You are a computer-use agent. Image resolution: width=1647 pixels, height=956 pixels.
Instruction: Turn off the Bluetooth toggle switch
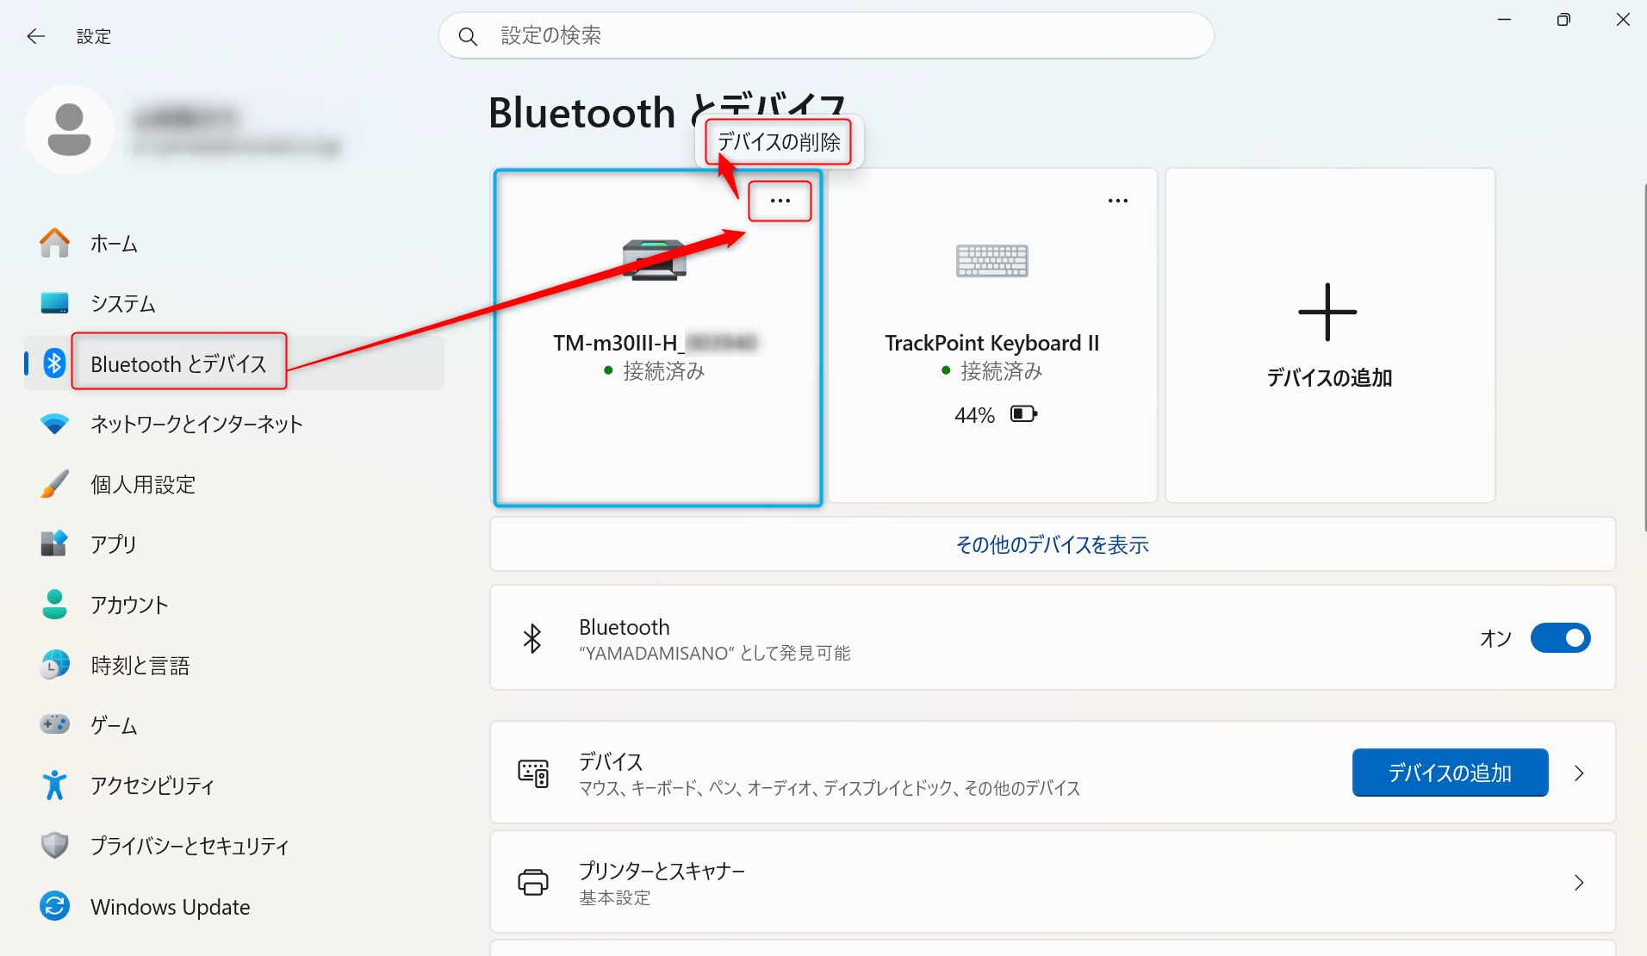[1560, 638]
